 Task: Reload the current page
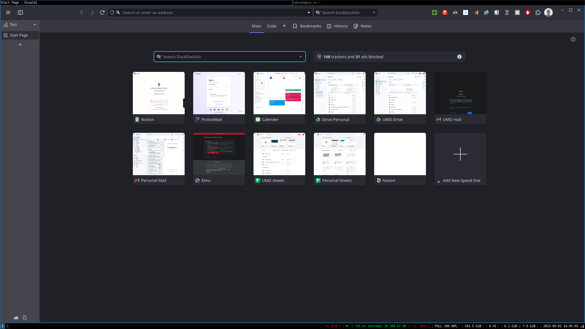tap(102, 12)
